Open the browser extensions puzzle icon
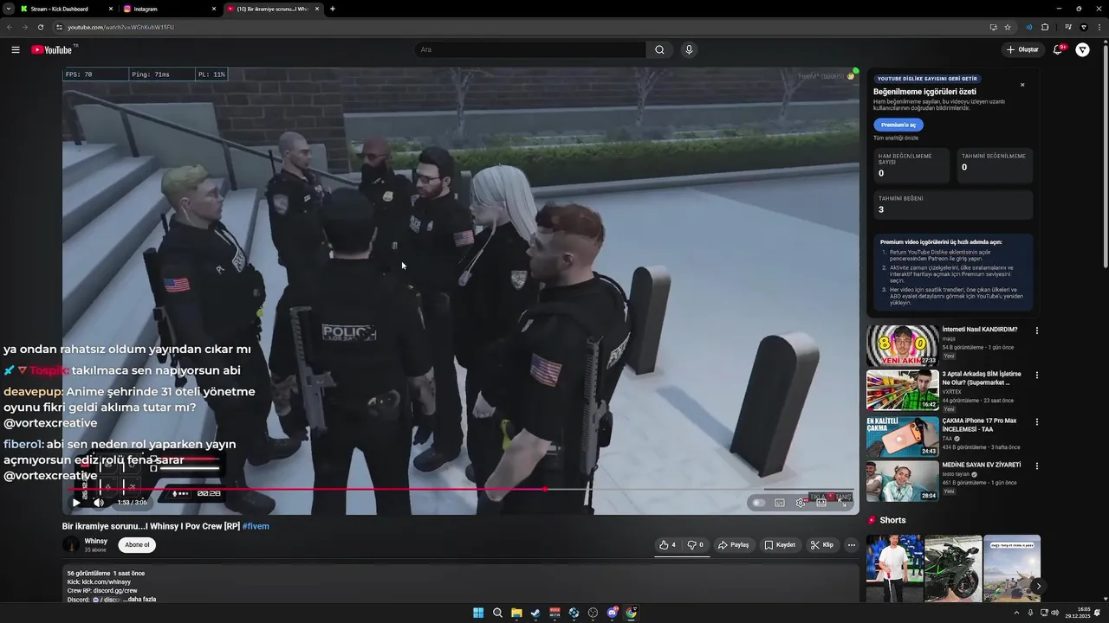The image size is (1109, 623). click(1045, 27)
